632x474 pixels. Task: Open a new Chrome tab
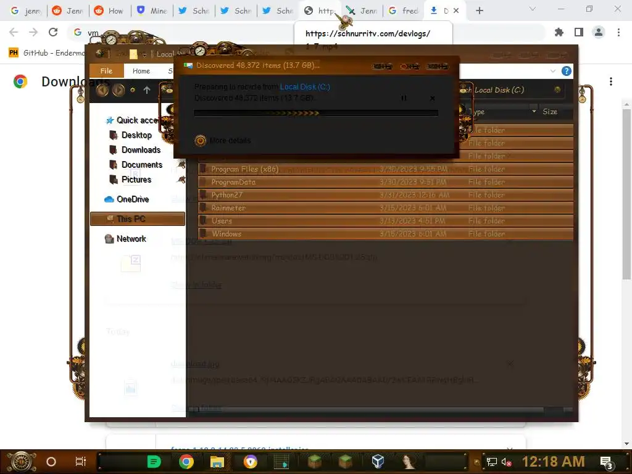click(479, 11)
